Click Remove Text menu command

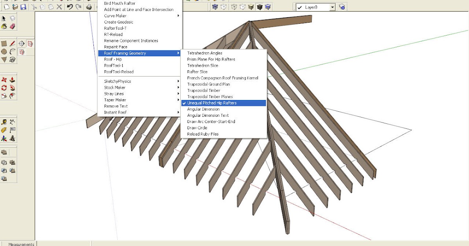click(x=116, y=106)
